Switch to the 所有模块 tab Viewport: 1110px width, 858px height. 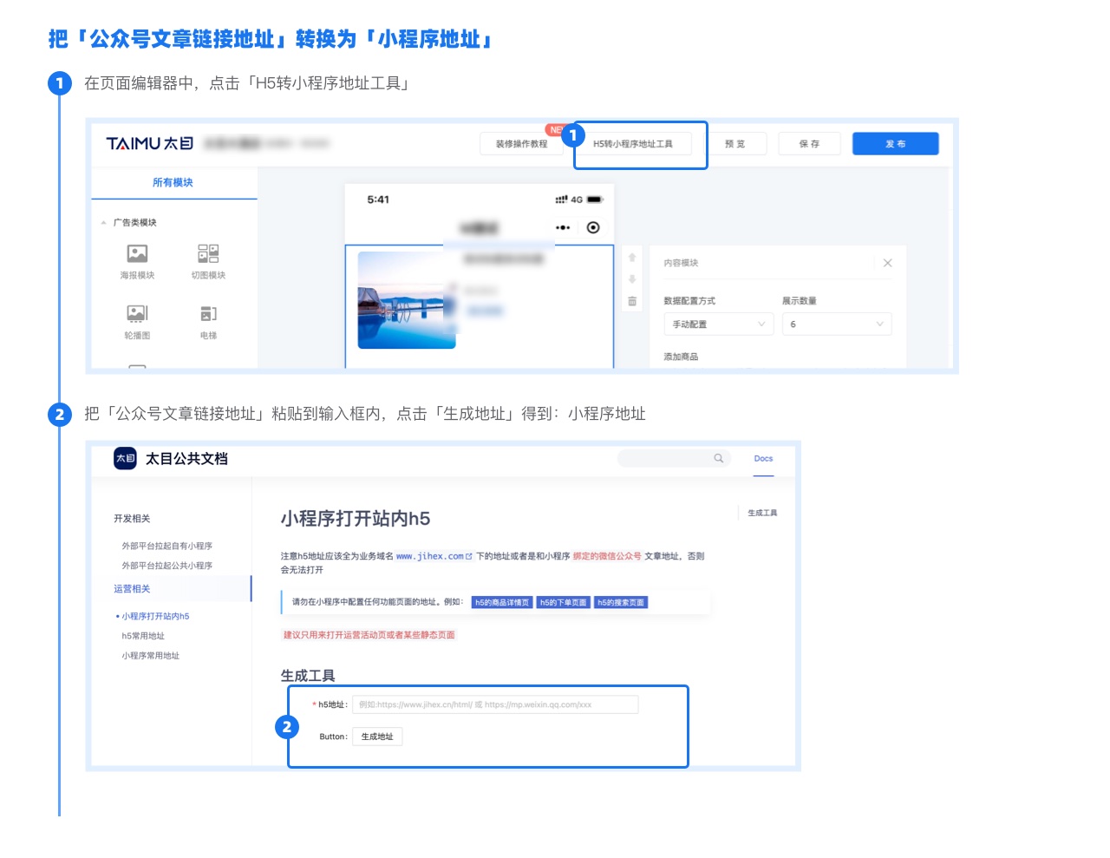click(173, 182)
